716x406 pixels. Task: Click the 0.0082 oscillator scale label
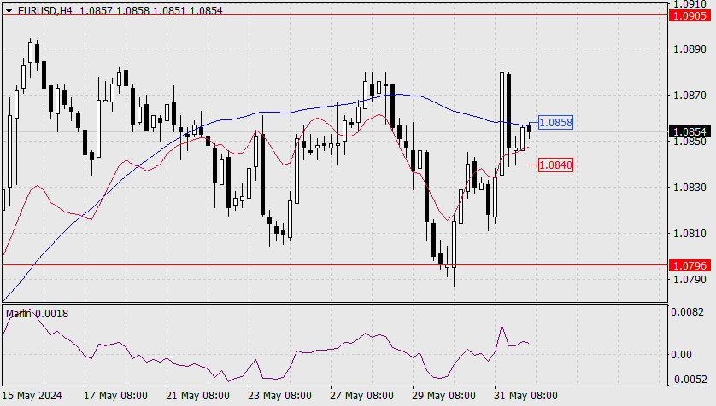click(x=687, y=311)
